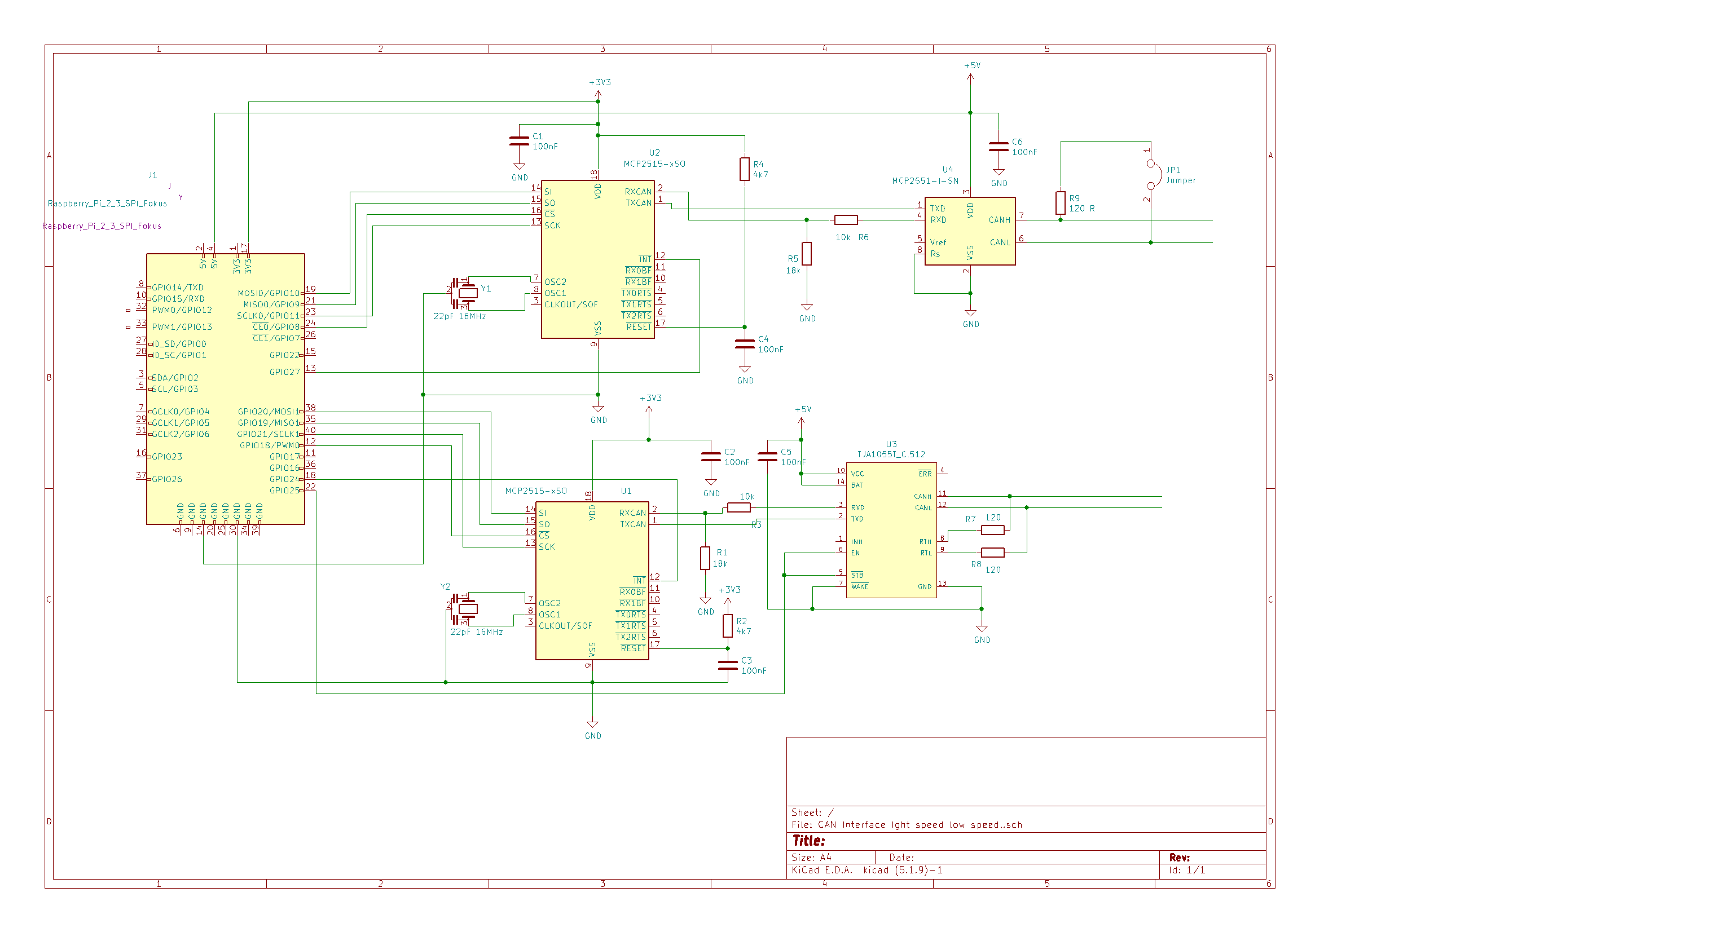The image size is (1733, 932).
Task: Select resistor R9 120 R
Action: pyautogui.click(x=1060, y=203)
